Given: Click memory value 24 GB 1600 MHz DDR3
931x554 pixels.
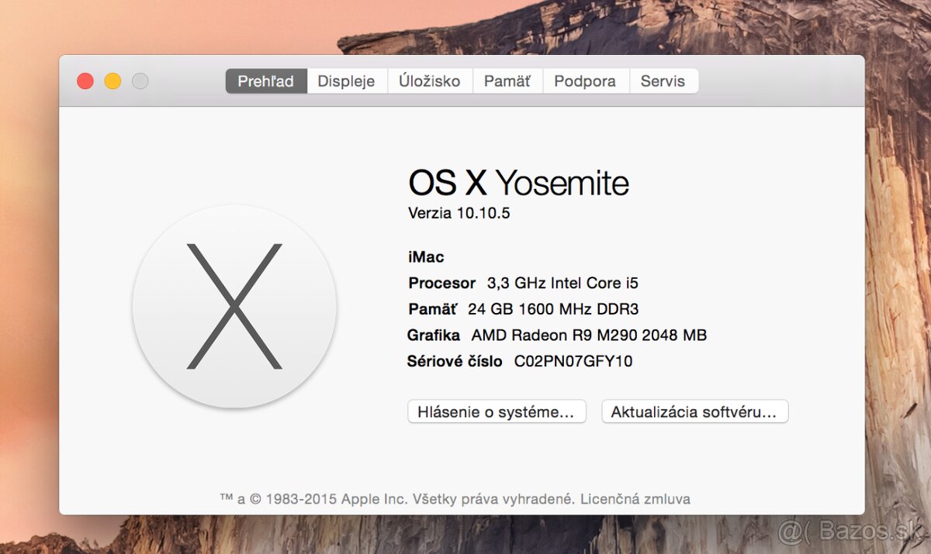Looking at the screenshot, I should click(x=553, y=309).
